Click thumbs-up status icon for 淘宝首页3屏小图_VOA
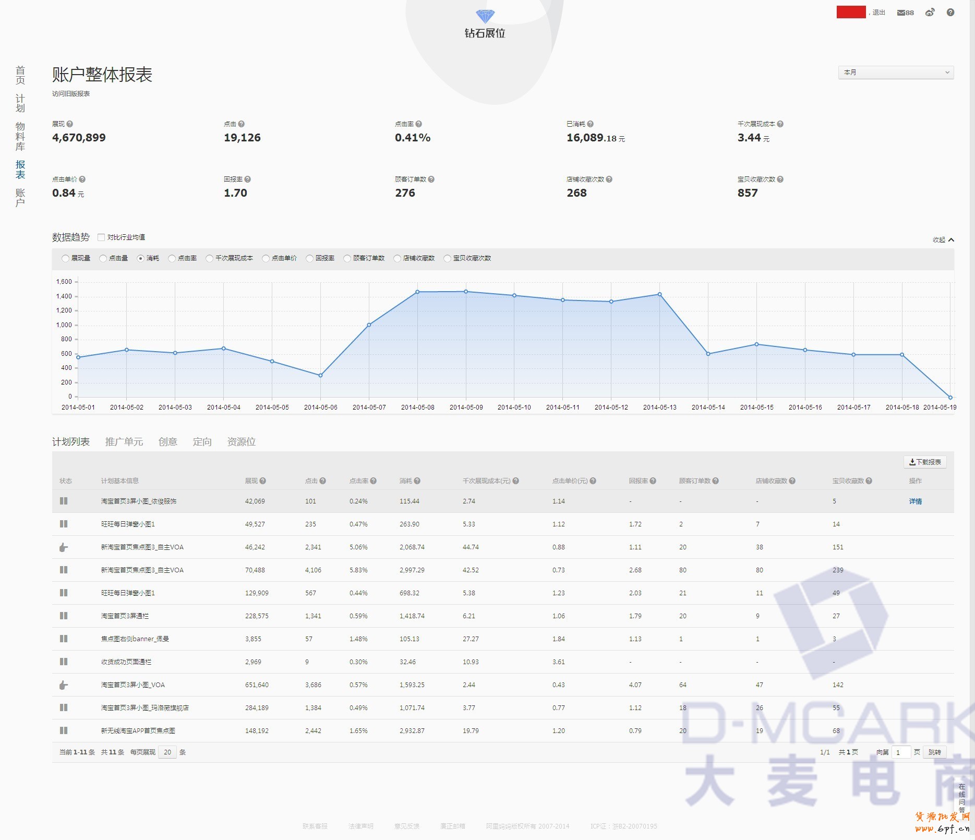Viewport: 975px width, 840px height. [64, 685]
